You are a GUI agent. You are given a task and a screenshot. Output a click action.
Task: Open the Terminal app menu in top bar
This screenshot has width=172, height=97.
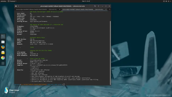pyautogui.click(x=12, y=1)
